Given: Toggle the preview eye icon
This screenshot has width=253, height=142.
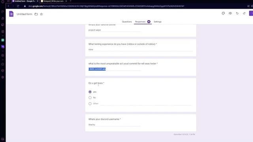Looking at the screenshot, I should 230,13.
